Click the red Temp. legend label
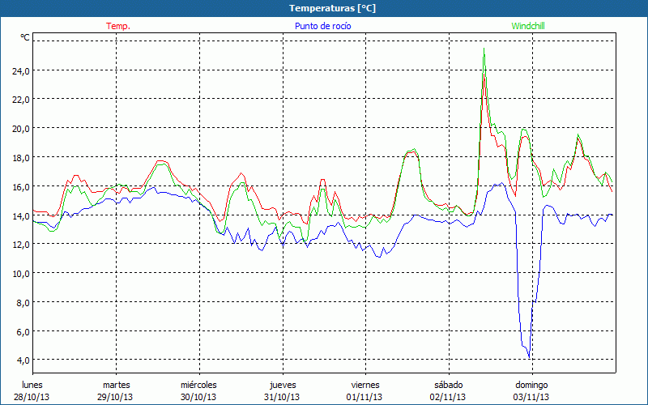Screen dimensions: 648x405 tap(117, 26)
